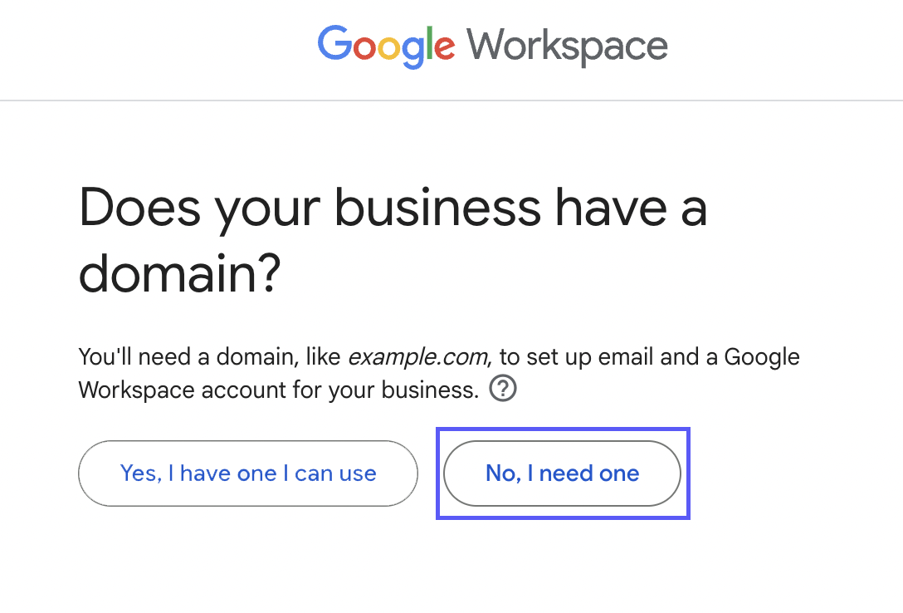903x613 pixels.
Task: Click the italicized 'example.com' text
Action: (419, 356)
